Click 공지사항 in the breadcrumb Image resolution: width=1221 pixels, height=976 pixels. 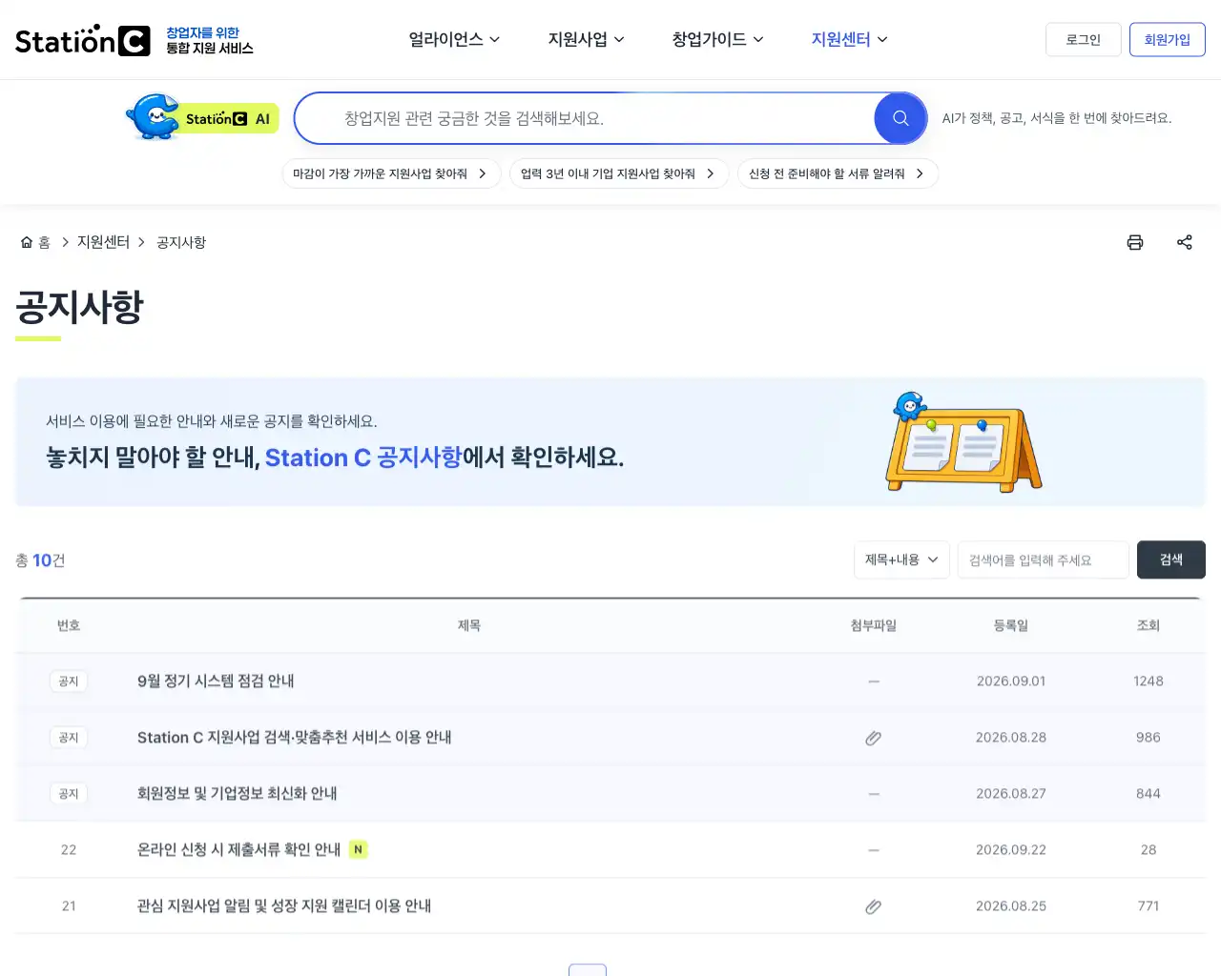pos(181,242)
